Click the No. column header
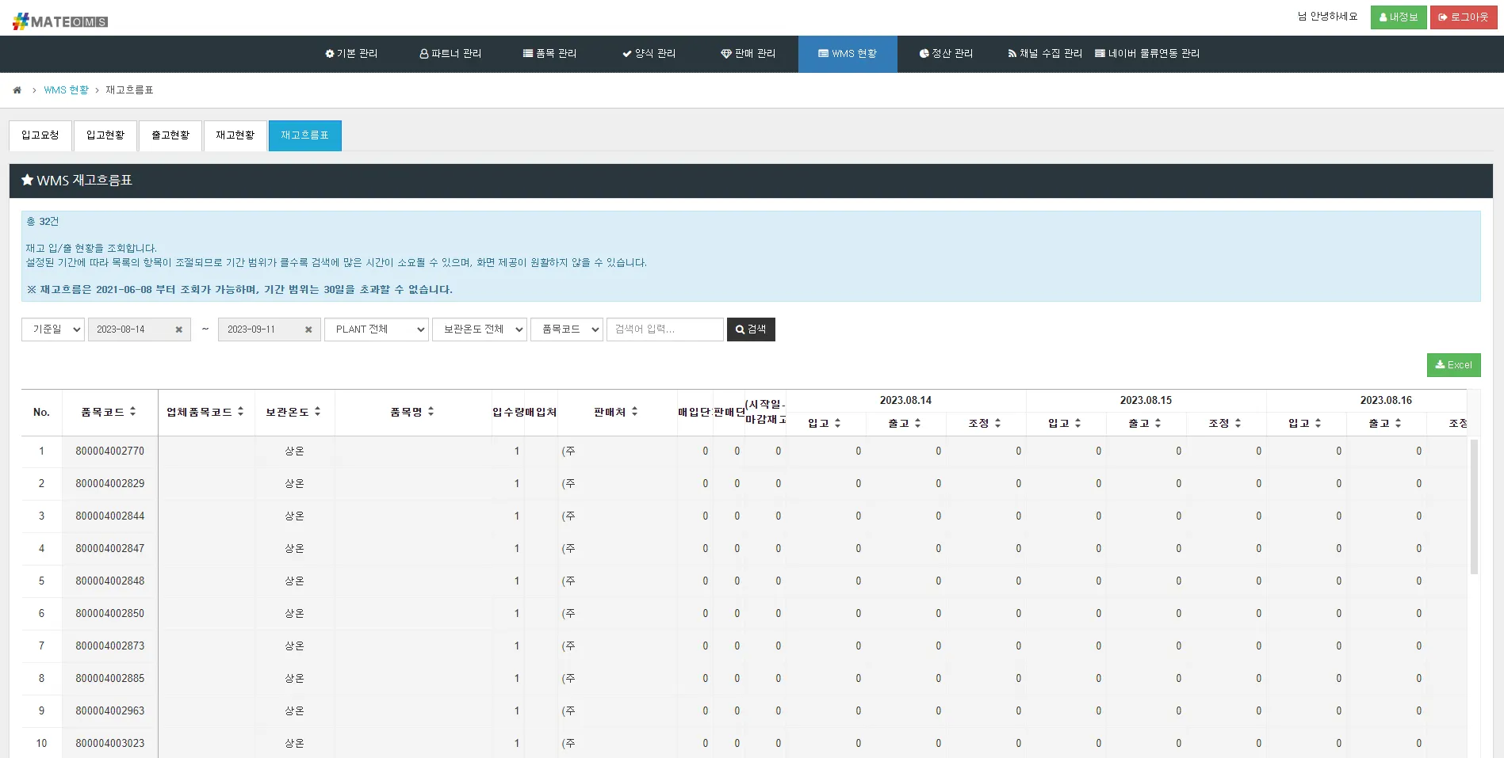The width and height of the screenshot is (1504, 758). [x=41, y=413]
